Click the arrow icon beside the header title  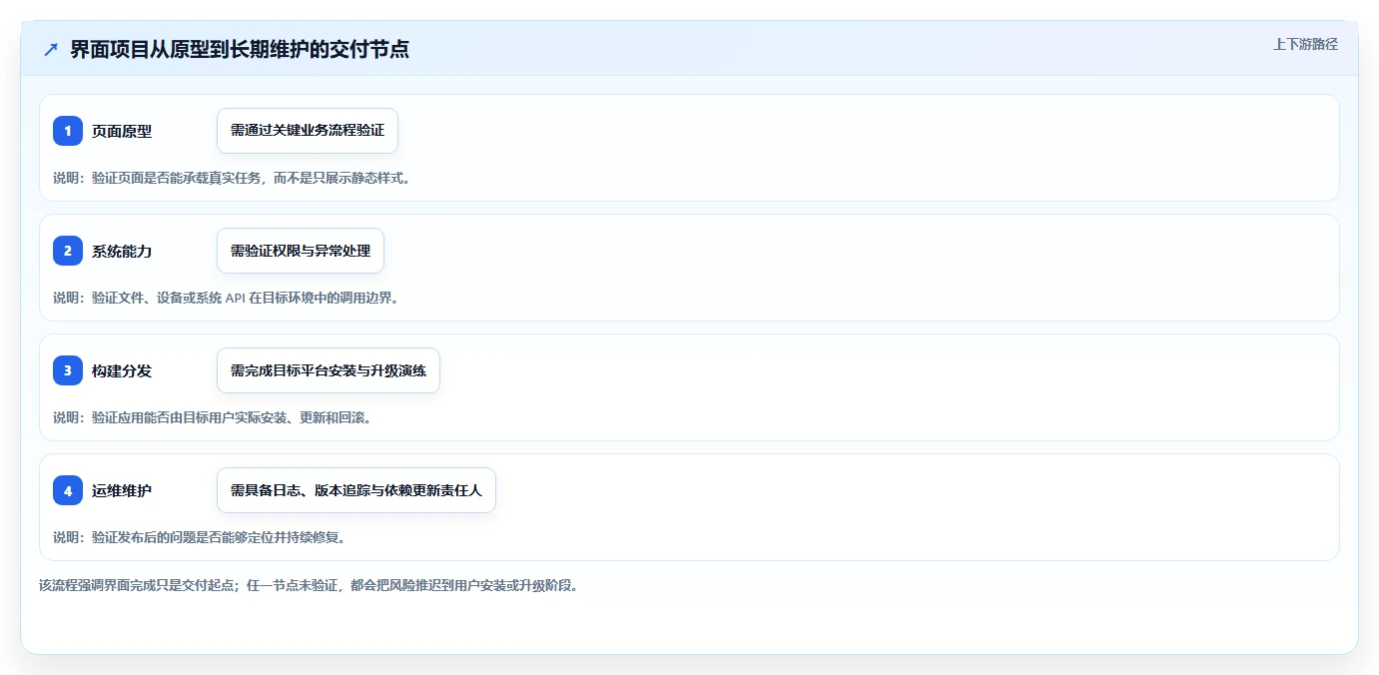point(51,50)
